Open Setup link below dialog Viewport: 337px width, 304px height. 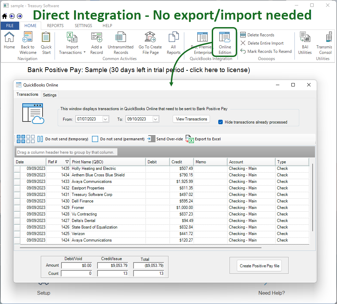(44, 293)
